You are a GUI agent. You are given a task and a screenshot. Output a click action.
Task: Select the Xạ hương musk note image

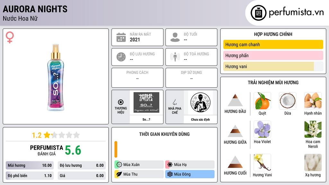[313, 163]
